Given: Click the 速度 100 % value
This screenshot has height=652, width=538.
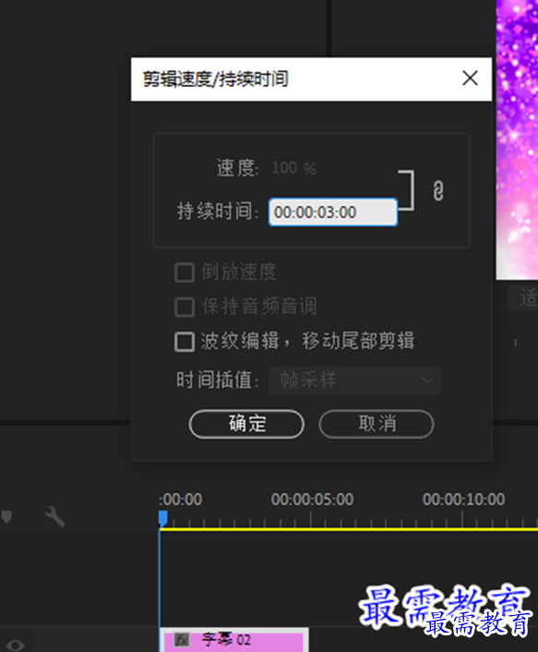Looking at the screenshot, I should [293, 168].
